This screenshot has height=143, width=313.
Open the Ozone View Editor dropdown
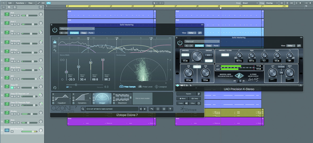[x=192, y=33]
